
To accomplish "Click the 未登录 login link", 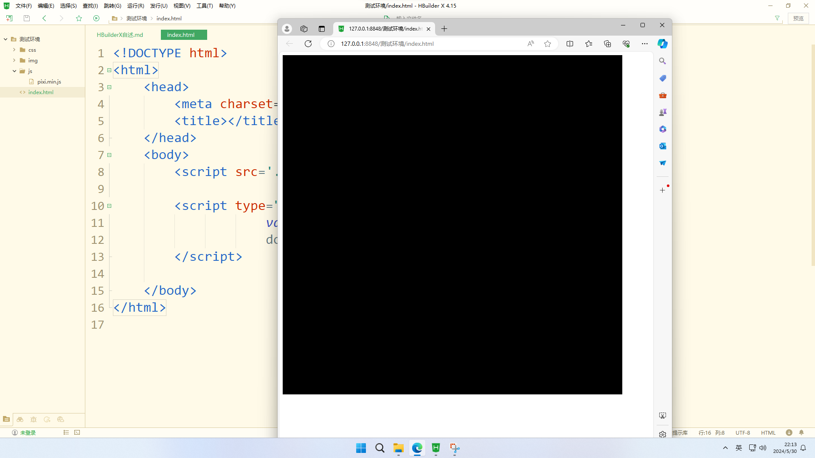I will click(28, 433).
